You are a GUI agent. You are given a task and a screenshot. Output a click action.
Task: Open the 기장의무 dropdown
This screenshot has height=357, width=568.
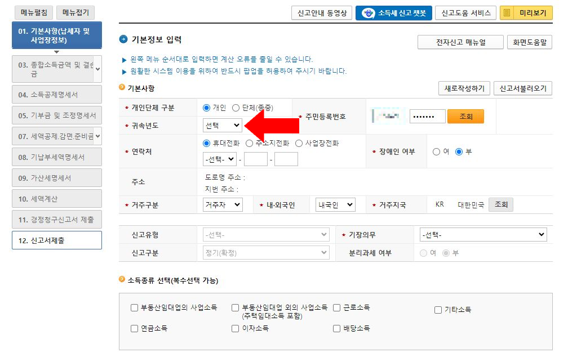pos(483,234)
